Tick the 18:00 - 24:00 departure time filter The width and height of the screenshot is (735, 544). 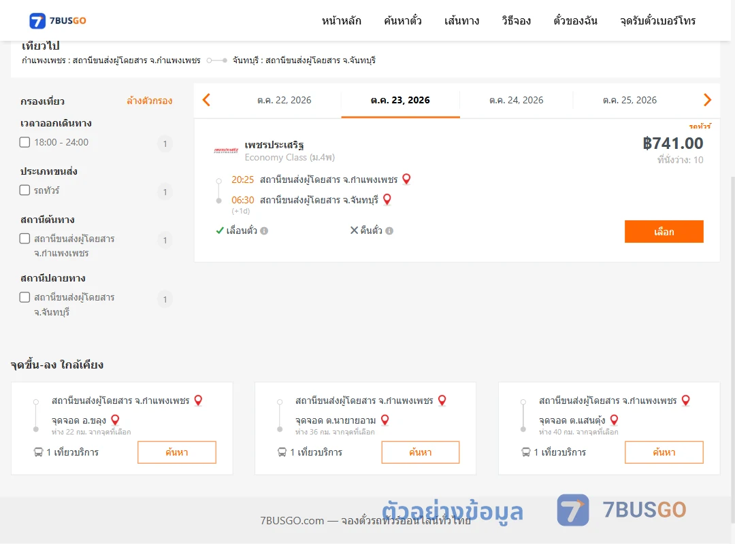[25, 142]
